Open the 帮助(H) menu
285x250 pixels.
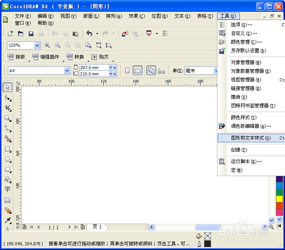pyautogui.click(x=46, y=23)
